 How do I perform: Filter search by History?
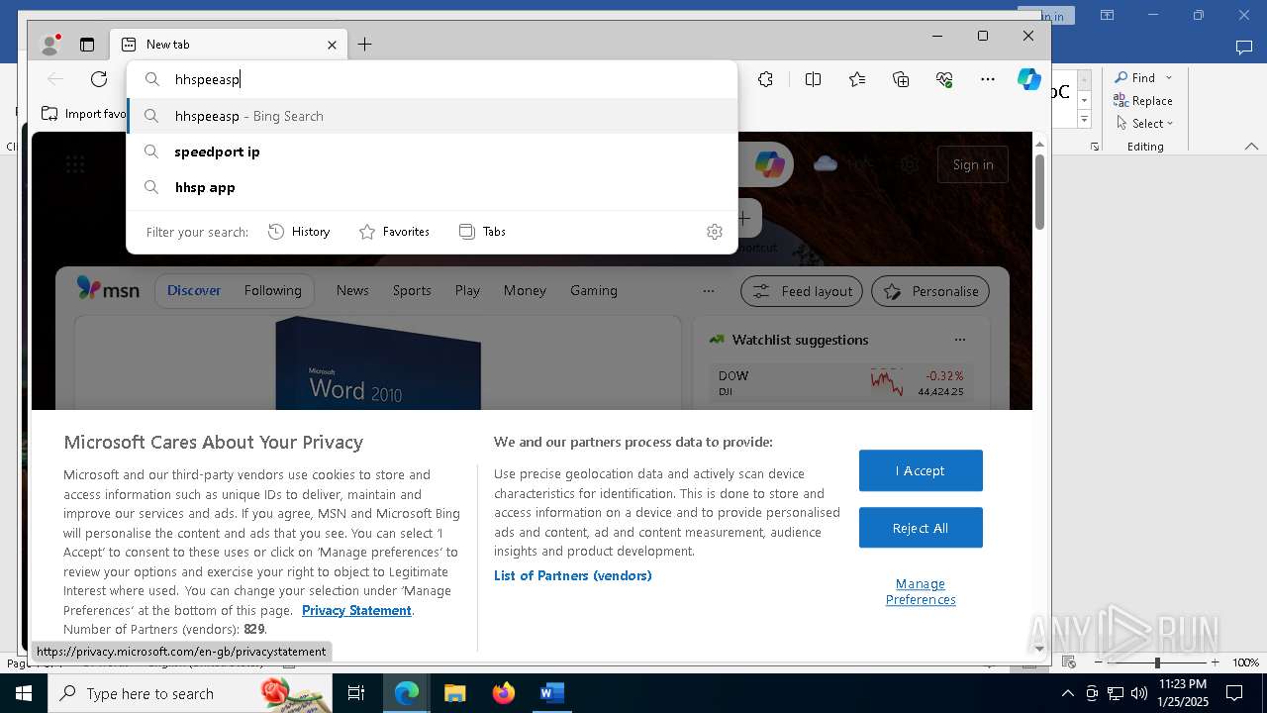(x=299, y=232)
